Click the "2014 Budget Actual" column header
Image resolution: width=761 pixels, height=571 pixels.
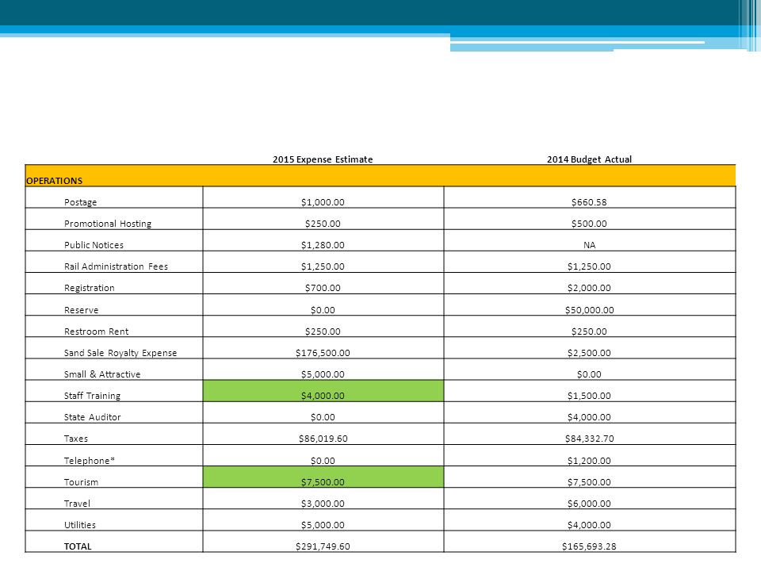pos(589,159)
